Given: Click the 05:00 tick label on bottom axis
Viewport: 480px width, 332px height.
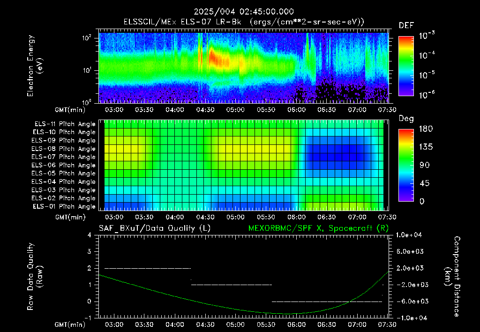Looking at the screenshot, I should [235, 324].
